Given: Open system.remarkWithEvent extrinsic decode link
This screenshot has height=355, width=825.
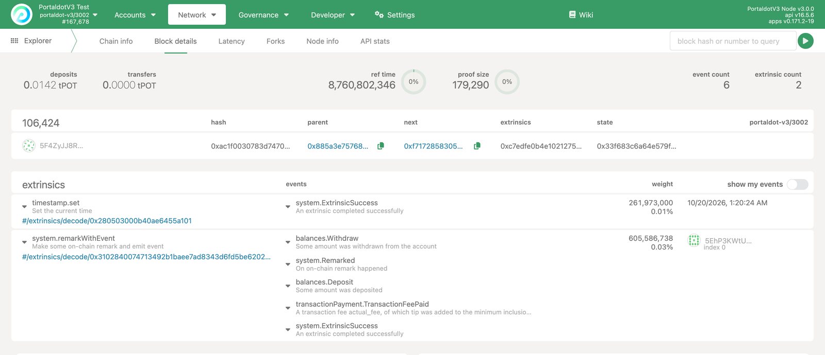Looking at the screenshot, I should (146, 257).
